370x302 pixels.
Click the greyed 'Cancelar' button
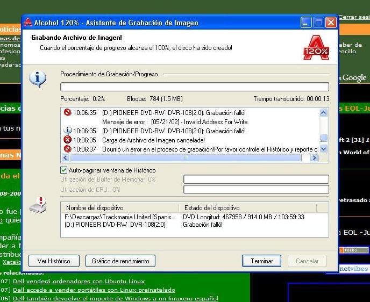[x=307, y=261]
